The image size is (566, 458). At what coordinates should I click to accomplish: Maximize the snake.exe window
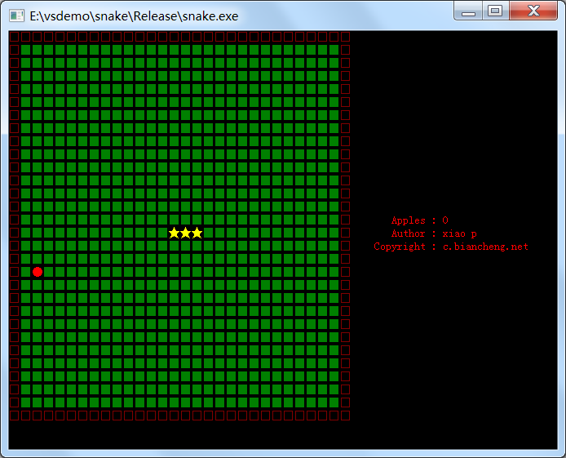point(495,11)
